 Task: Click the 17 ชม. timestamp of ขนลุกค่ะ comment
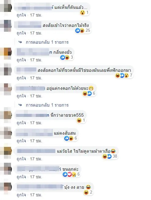(x=36, y=177)
